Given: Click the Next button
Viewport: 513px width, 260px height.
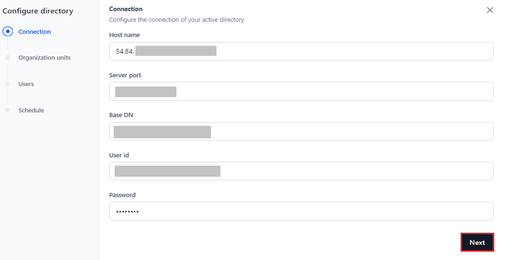Looking at the screenshot, I should (477, 243).
